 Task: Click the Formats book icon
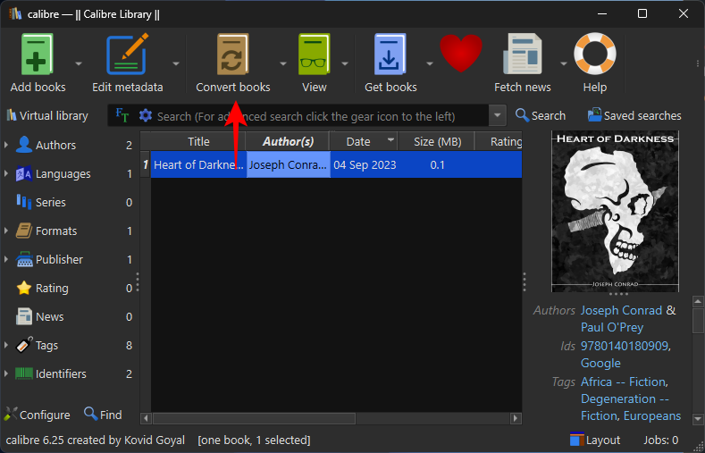click(x=24, y=231)
